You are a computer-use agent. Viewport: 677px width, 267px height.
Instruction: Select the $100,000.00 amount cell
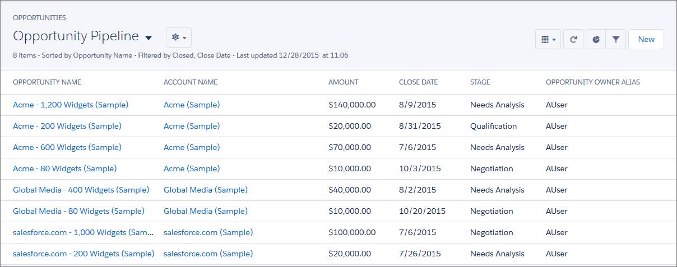[352, 232]
